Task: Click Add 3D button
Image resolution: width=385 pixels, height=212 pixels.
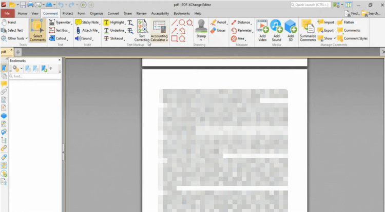Action: [291, 31]
